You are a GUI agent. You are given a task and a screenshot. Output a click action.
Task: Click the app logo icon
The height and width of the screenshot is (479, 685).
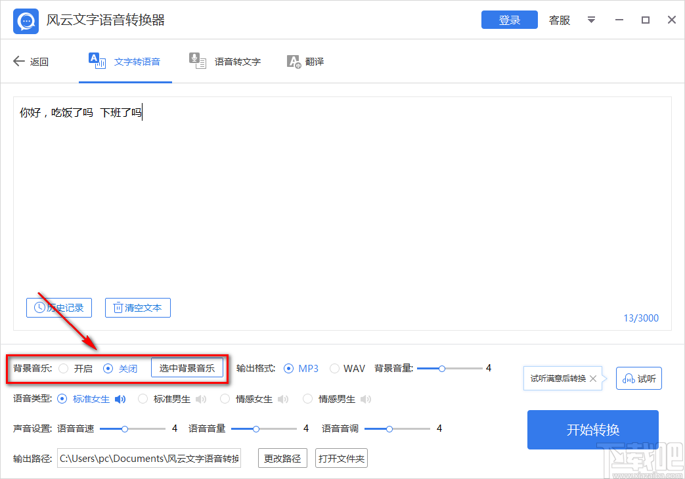[25, 20]
